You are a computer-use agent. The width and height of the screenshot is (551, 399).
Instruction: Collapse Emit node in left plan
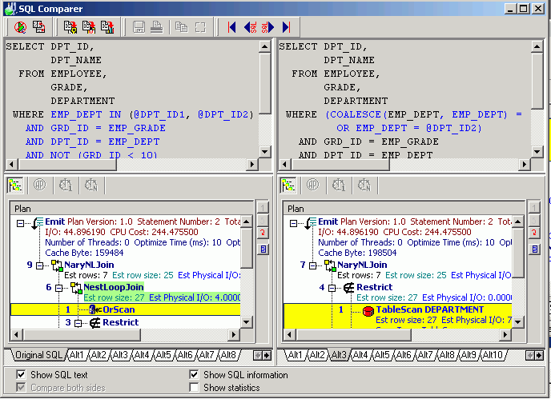click(x=20, y=223)
